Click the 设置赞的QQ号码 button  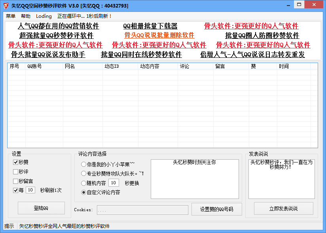coord(217,209)
